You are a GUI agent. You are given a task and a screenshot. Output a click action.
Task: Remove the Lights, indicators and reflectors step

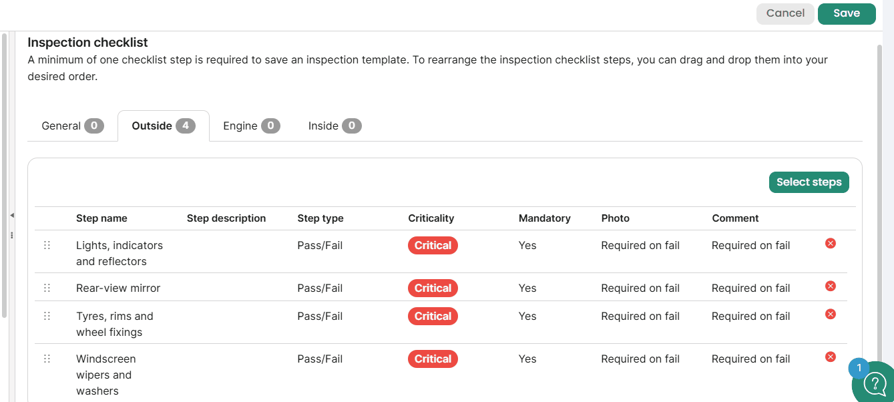click(x=830, y=243)
